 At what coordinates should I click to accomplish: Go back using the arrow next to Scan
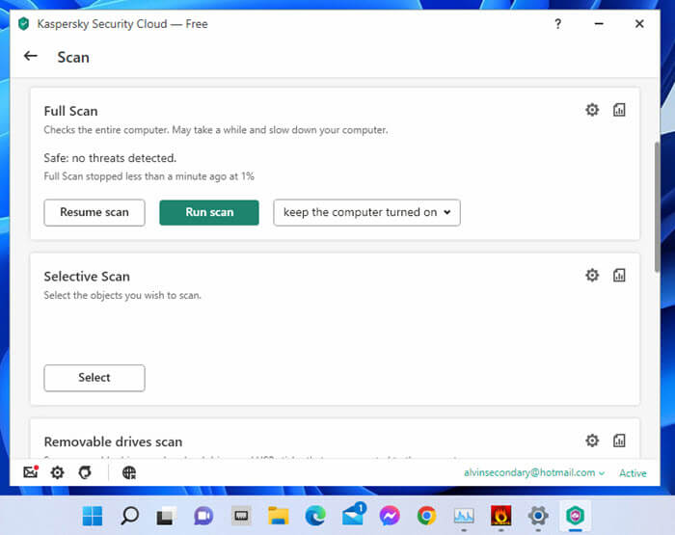tap(31, 56)
